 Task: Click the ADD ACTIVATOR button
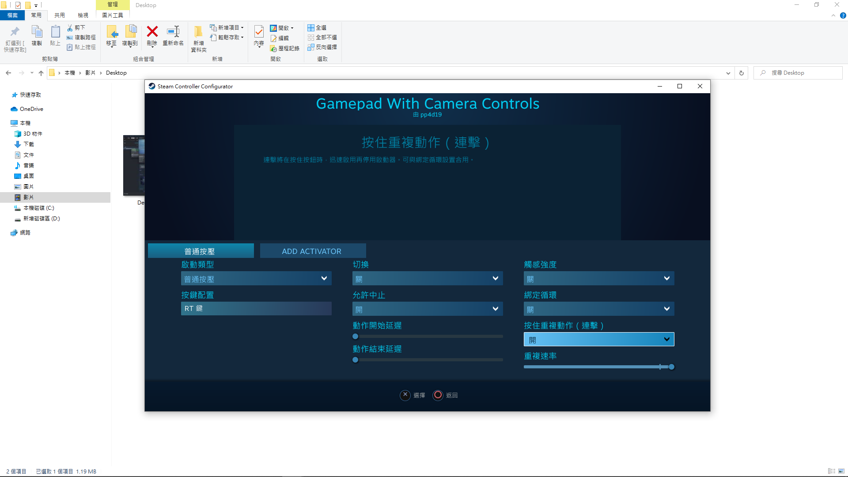tap(313, 251)
